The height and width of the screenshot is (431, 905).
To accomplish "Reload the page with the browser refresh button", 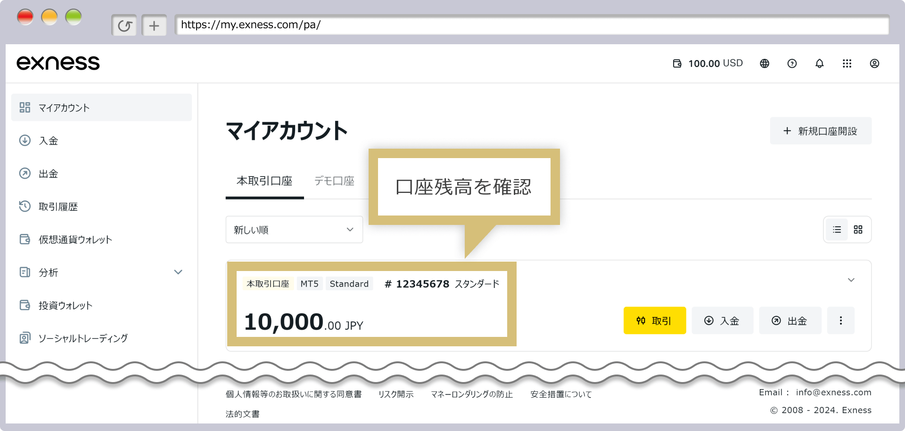I will click(124, 25).
